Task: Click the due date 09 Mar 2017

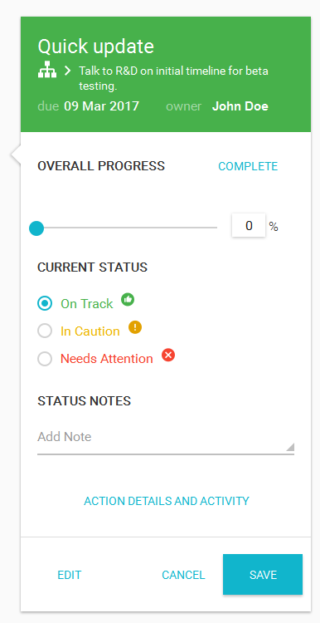Action: coord(101,106)
